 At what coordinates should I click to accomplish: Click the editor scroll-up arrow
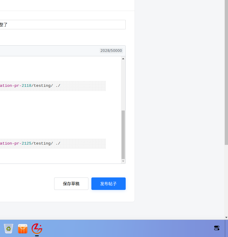123,59
